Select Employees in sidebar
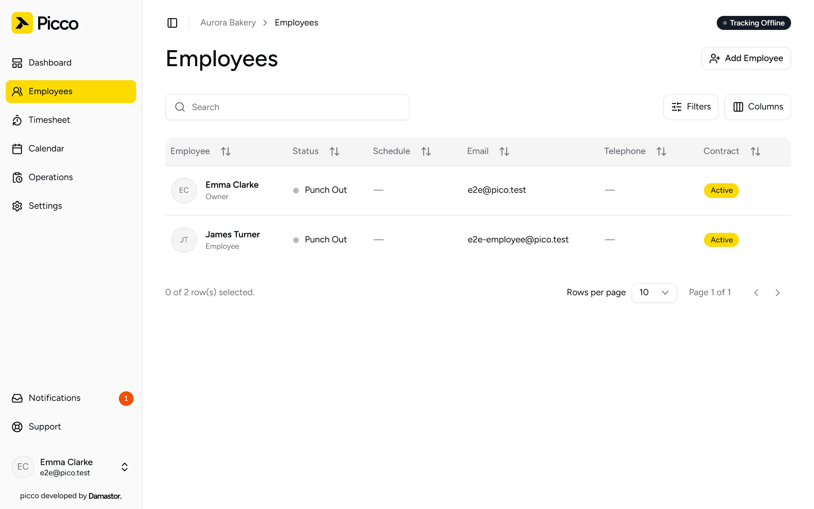 [x=71, y=91]
